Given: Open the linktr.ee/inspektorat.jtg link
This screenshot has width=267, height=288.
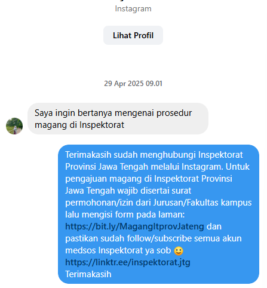Looking at the screenshot, I should (x=128, y=262).
